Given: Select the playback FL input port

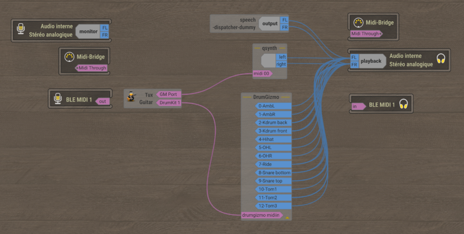Looking at the screenshot, I should point(354,57).
